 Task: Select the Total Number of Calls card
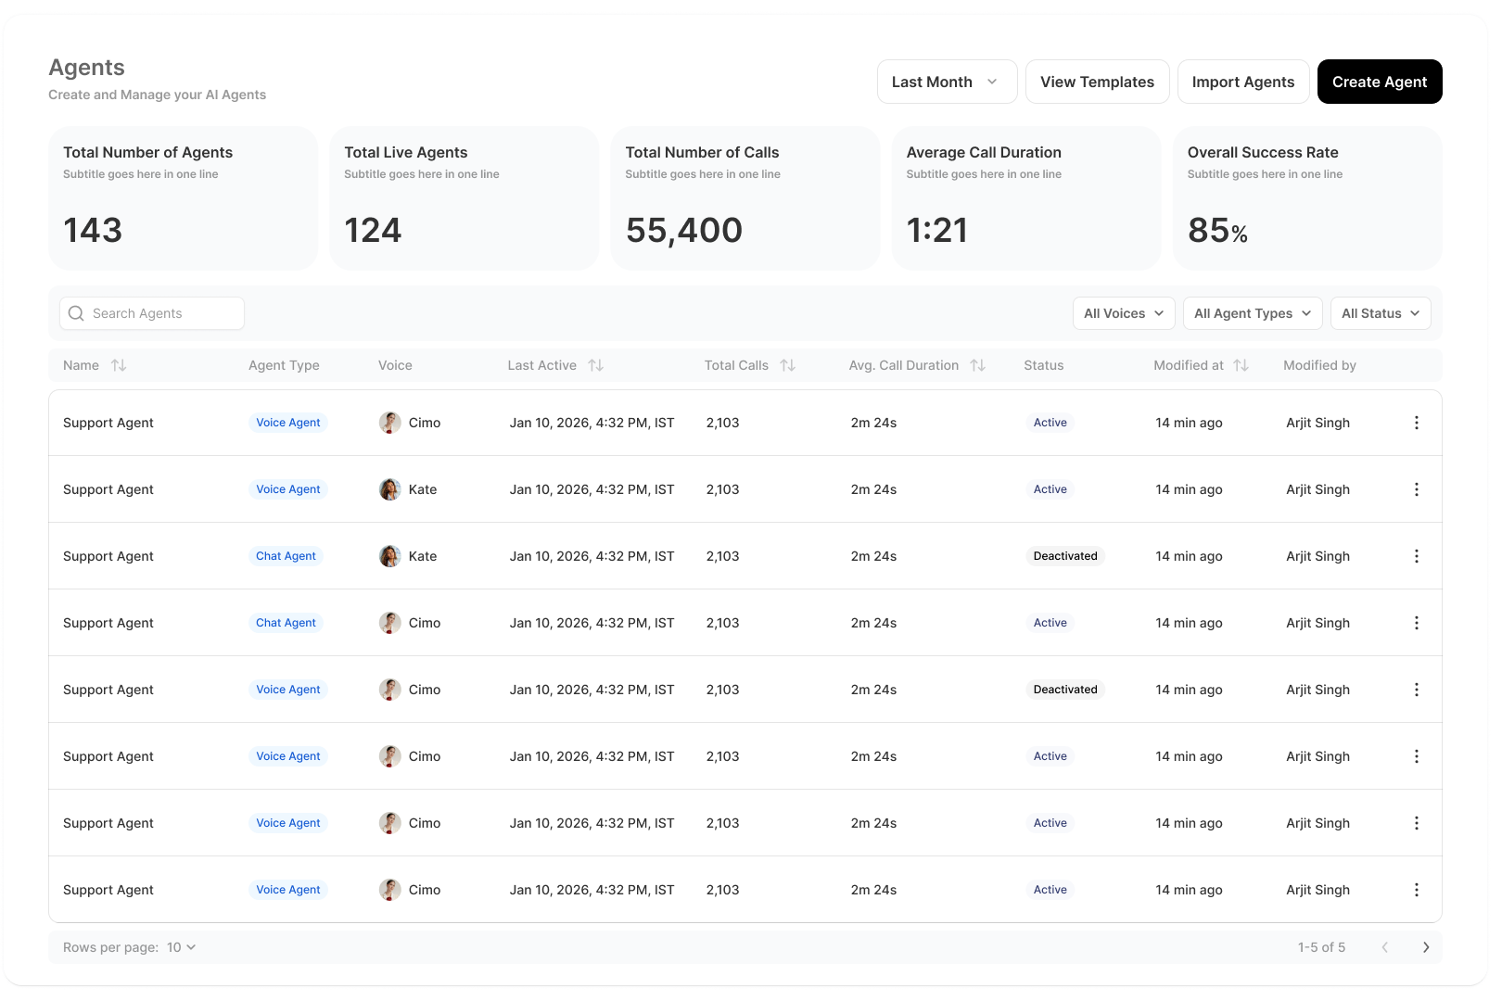click(x=745, y=198)
